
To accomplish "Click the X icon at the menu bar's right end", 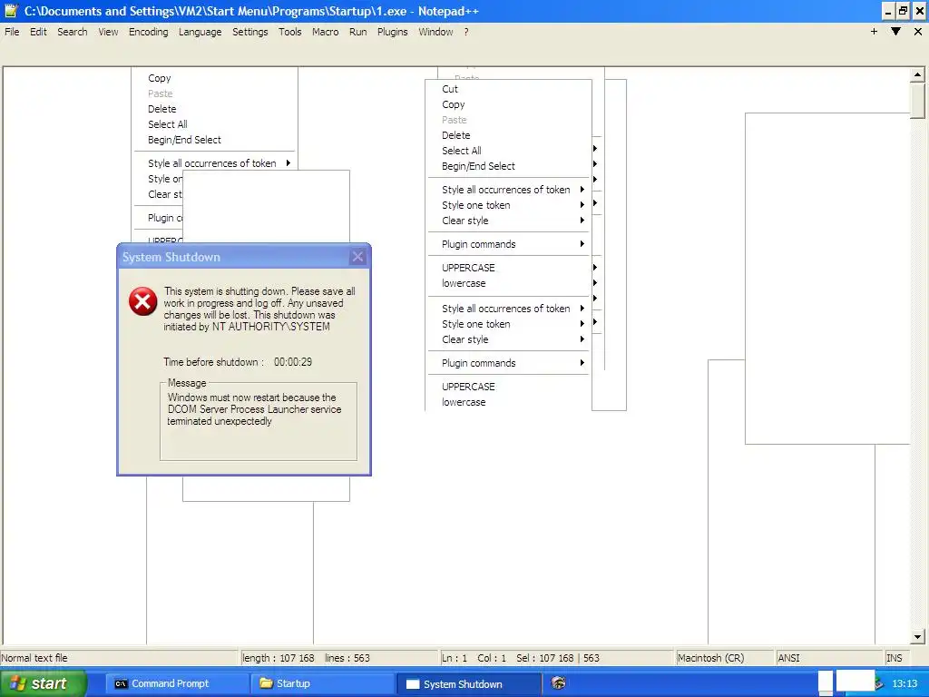I will click(x=918, y=32).
